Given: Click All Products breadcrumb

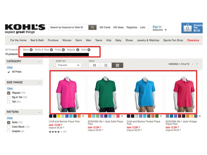Looking at the screenshot, I should (x=11, y=50).
